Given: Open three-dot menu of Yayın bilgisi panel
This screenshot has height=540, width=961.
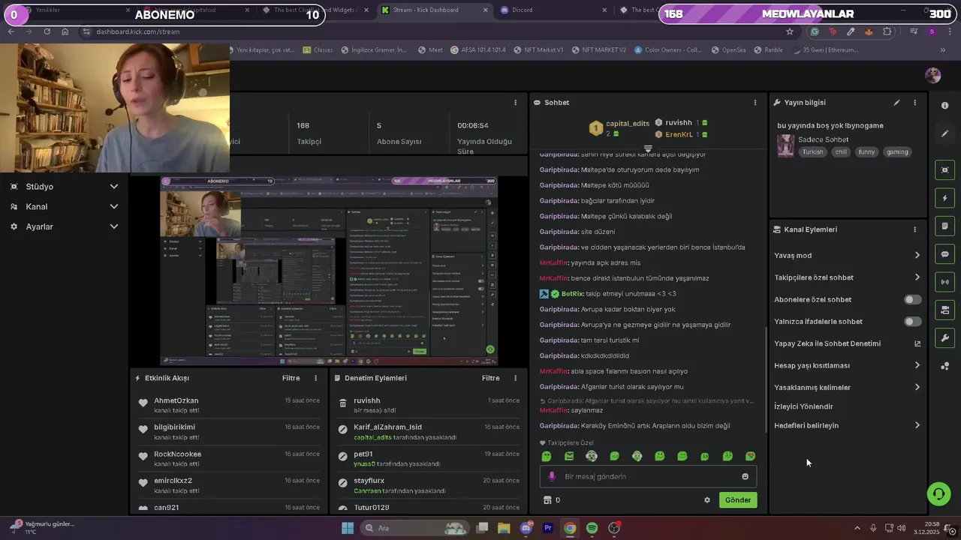Looking at the screenshot, I should (914, 103).
